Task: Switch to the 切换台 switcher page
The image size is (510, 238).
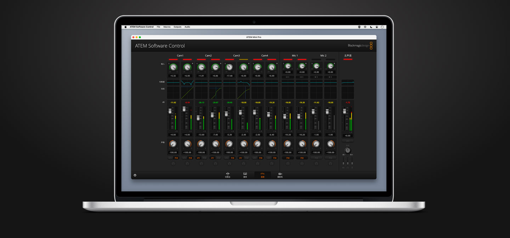Action: click(228, 175)
